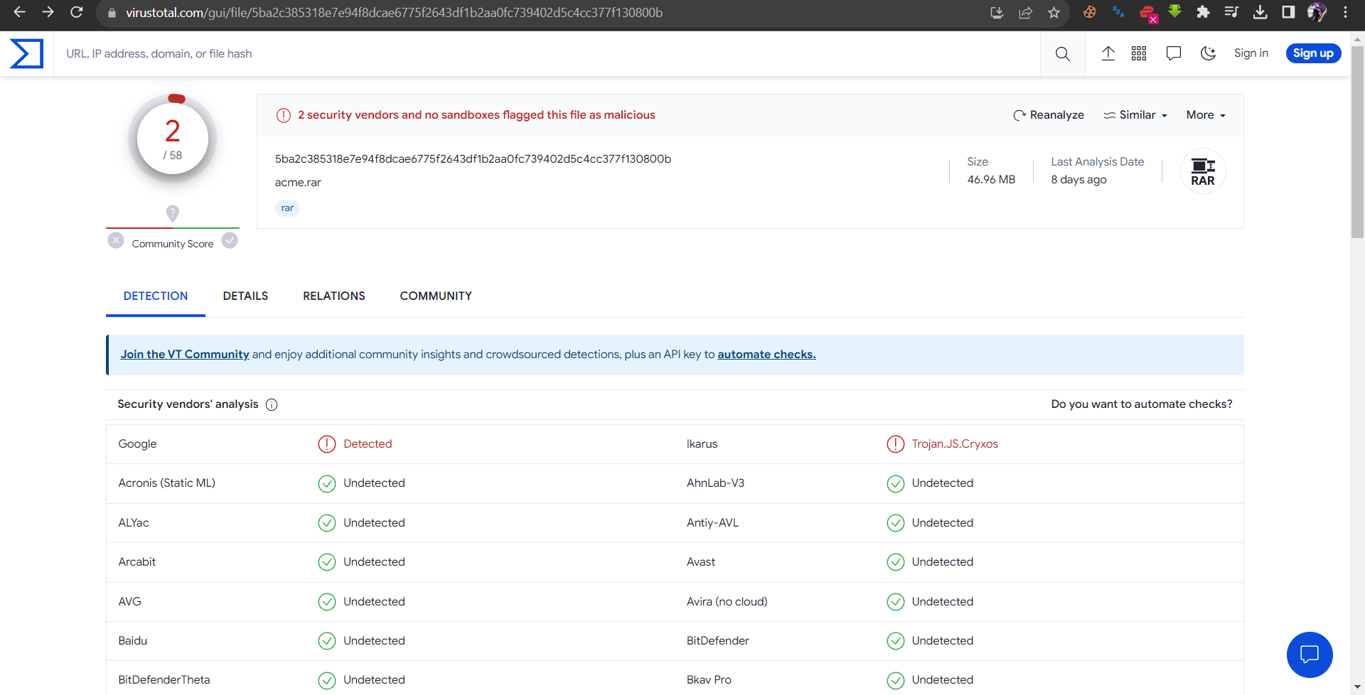Vote malicious with the community X button

tap(116, 241)
